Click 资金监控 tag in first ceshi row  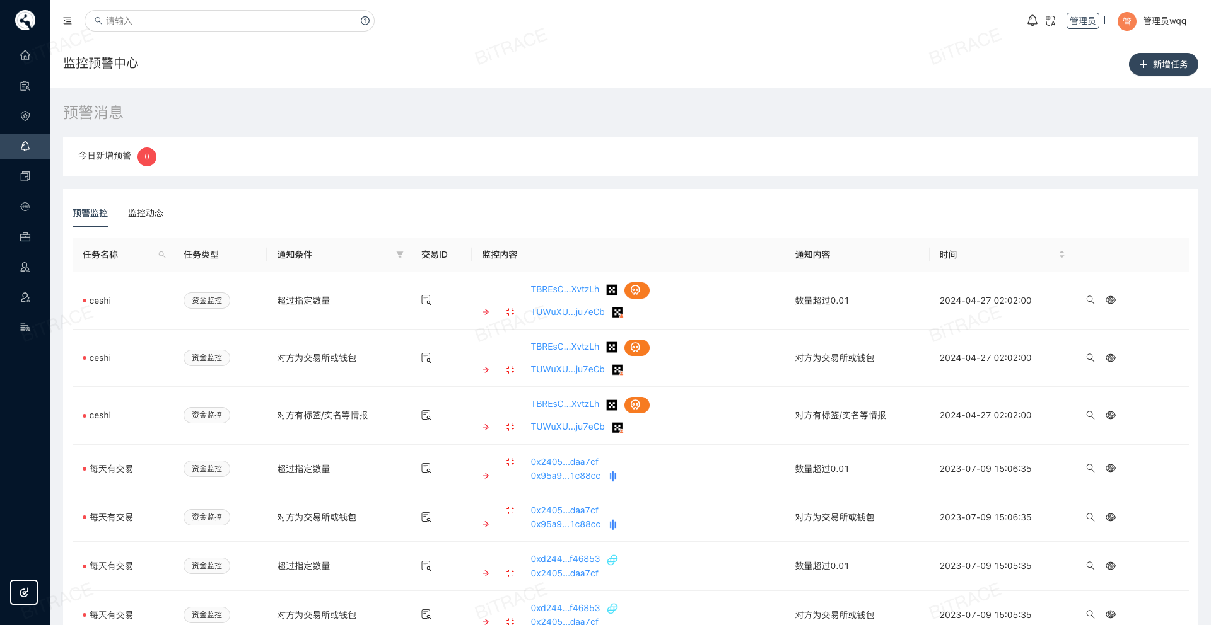pos(207,301)
